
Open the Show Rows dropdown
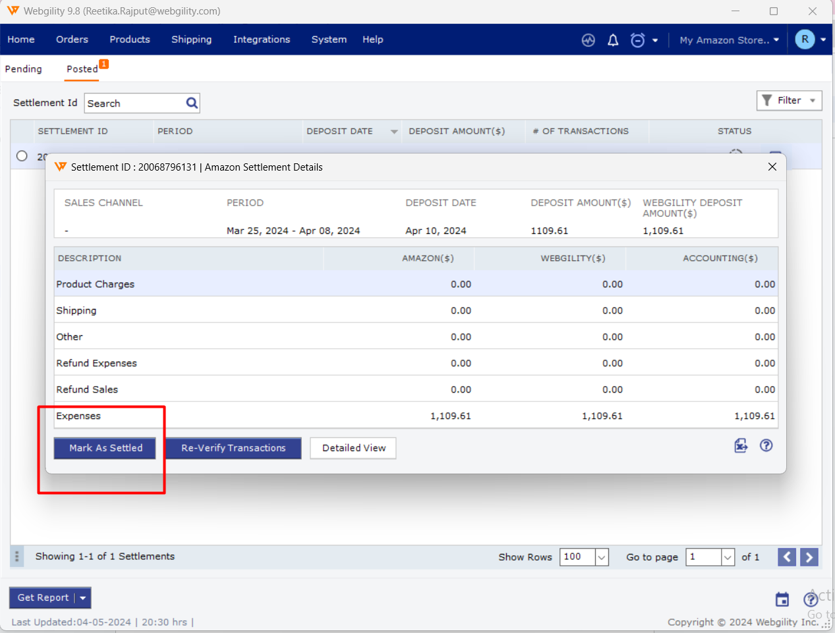pyautogui.click(x=601, y=557)
